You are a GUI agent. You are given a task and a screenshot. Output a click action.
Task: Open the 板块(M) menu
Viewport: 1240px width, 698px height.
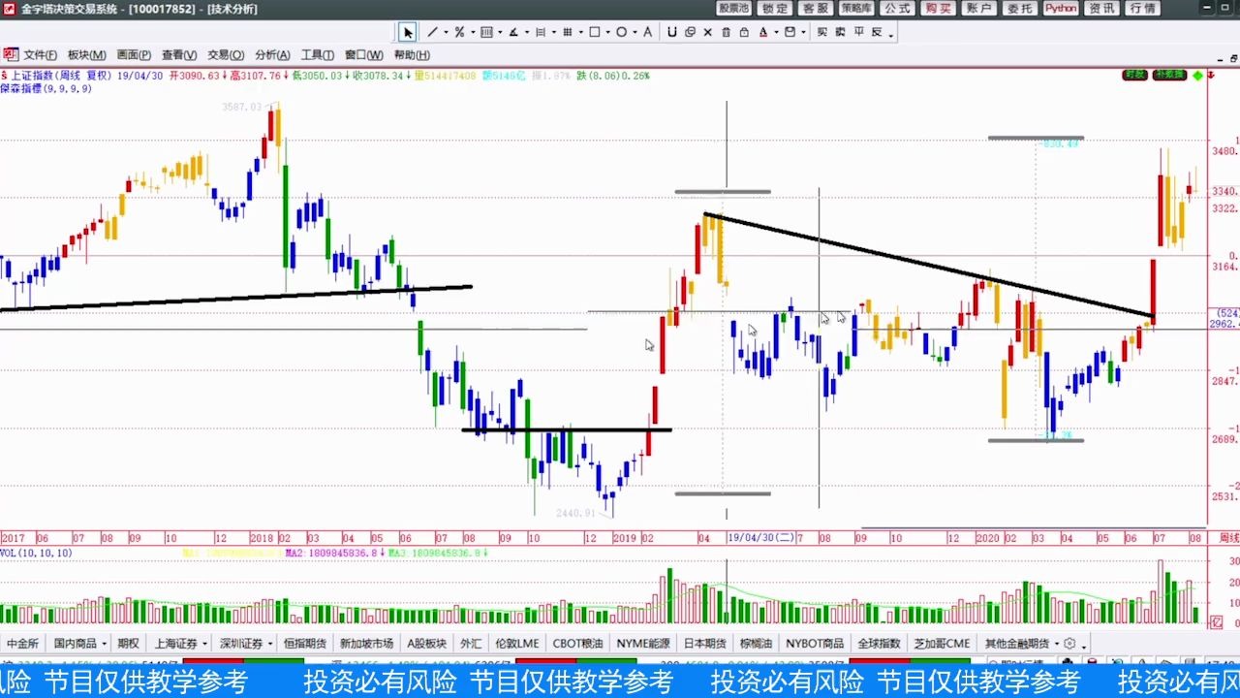[x=86, y=55]
